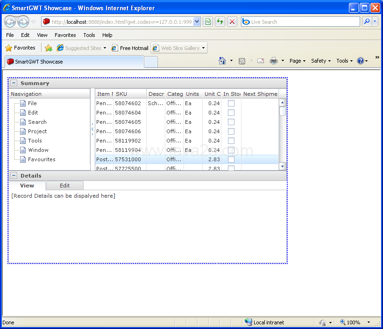Image resolution: width=383 pixels, height=329 pixels.
Task: Open the address bar history dropdown
Action: pyautogui.click(x=197, y=22)
